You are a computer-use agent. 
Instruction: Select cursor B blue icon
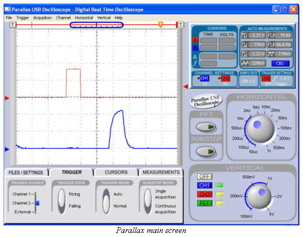(x=195, y=48)
